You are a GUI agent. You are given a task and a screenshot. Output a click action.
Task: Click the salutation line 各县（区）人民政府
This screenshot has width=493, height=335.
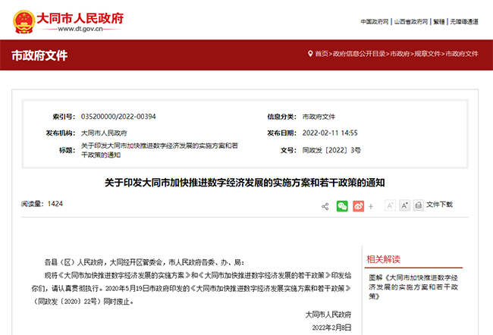pos(144,262)
